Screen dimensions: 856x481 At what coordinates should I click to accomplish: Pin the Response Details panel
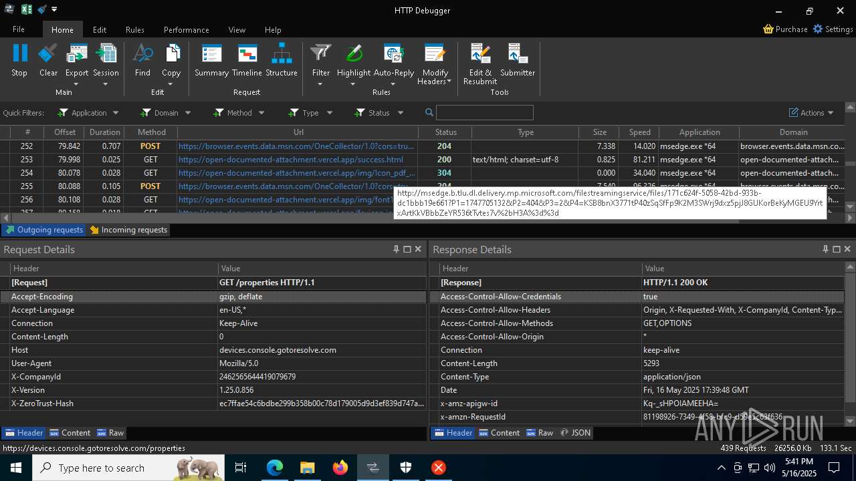[826, 249]
